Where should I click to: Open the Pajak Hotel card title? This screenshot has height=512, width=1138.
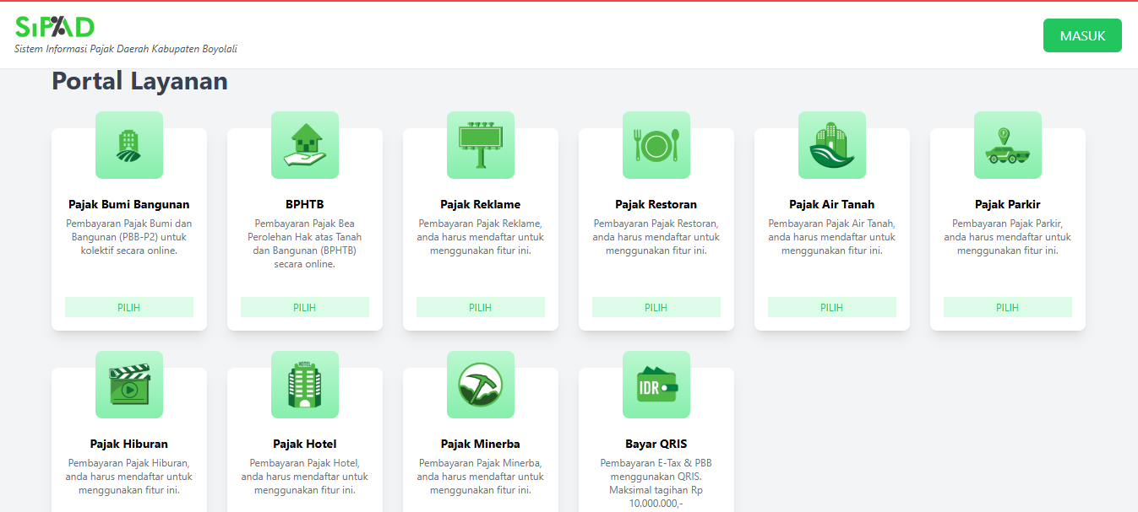305,444
